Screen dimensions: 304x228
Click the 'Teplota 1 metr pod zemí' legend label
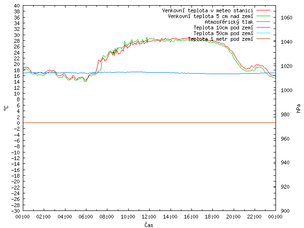tap(220, 39)
